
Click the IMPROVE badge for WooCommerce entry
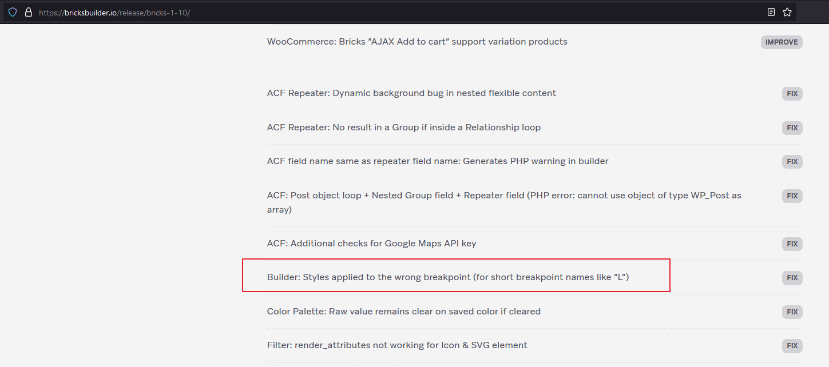(782, 42)
